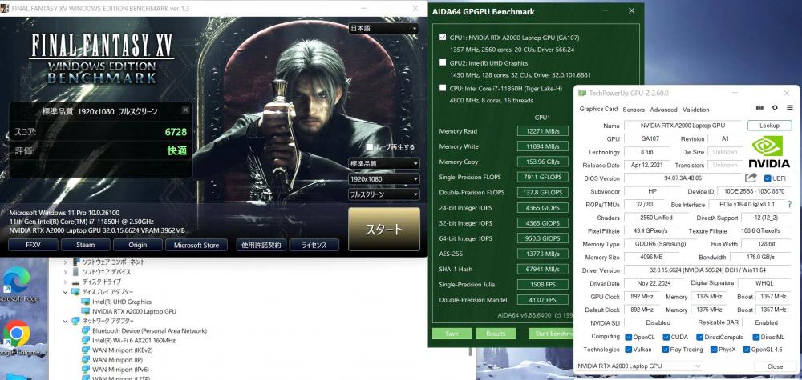Open Microsoft Edge desktop shortcut

[16, 283]
